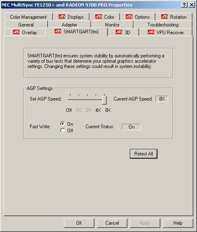The height and width of the screenshot is (232, 197).
Task: Switch to the ATI 3D tab
Action: [x=123, y=33]
